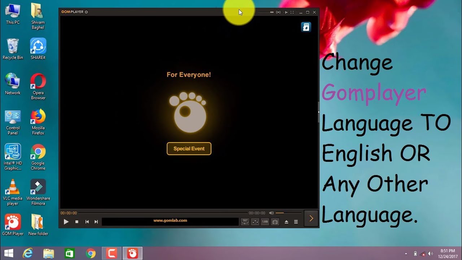462x260 pixels.
Task: Skip to previous track
Action: (x=87, y=222)
